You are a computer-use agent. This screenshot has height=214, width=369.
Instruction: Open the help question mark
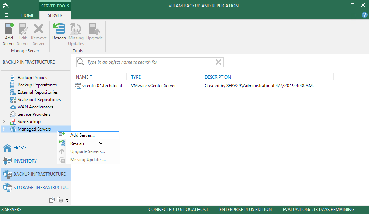pyautogui.click(x=364, y=15)
